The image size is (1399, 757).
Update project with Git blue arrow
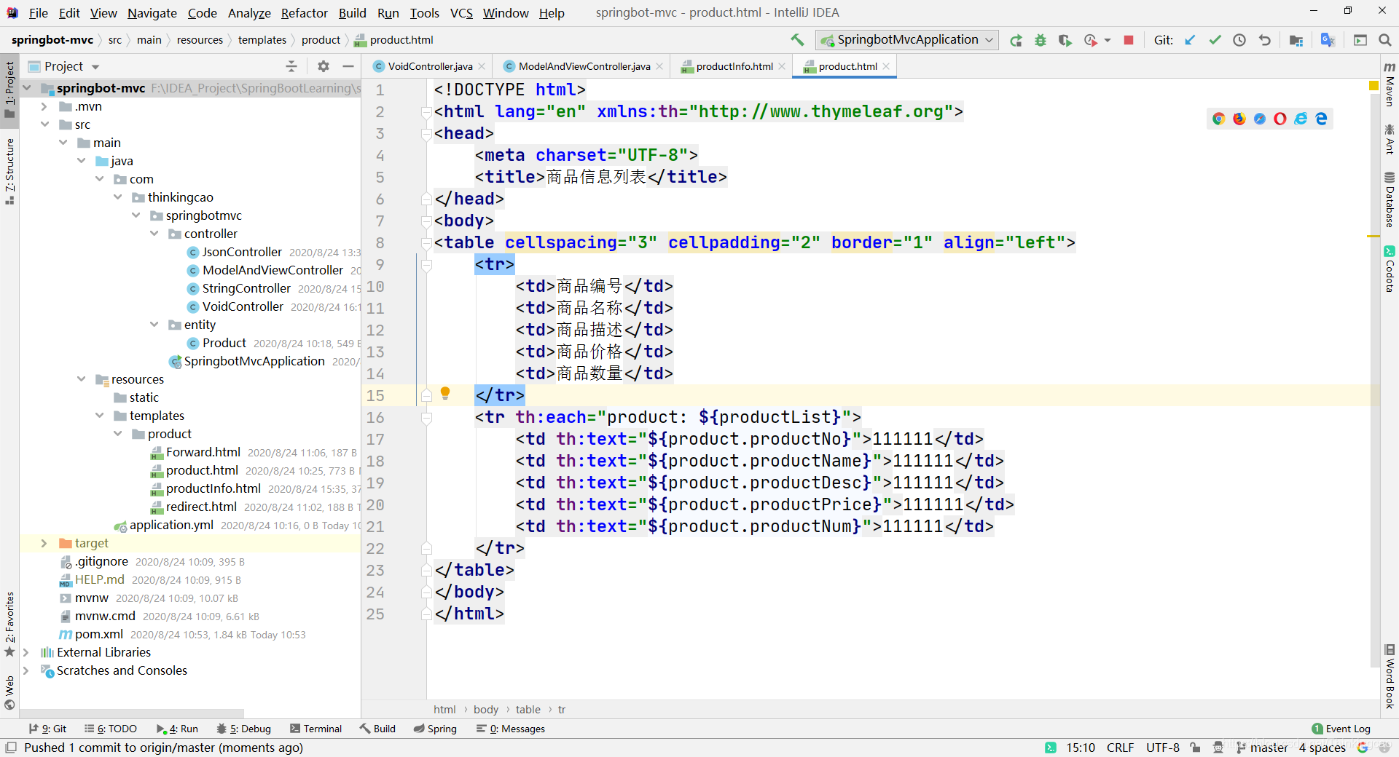tap(1190, 40)
